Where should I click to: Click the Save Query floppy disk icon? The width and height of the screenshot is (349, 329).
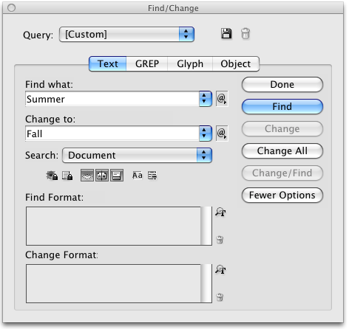[x=226, y=33]
